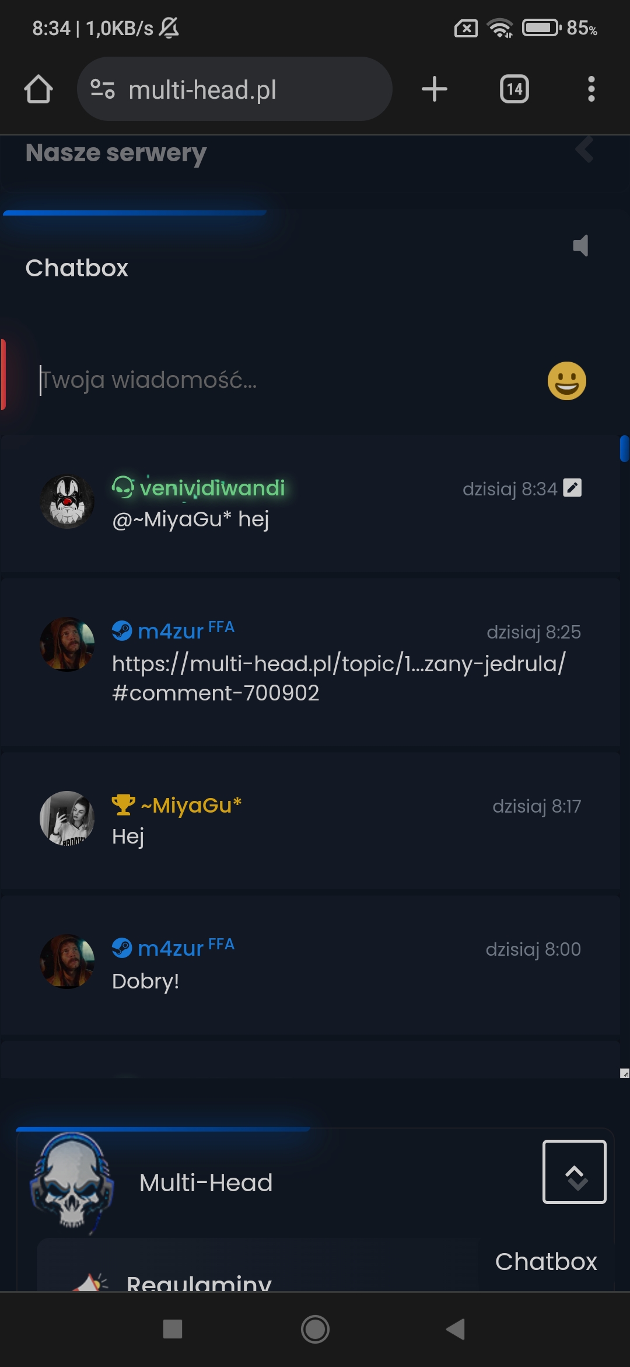Viewport: 630px width, 1367px height.
Task: Click the chat list blue scrollbar handle
Action: 624,449
